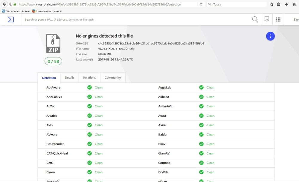Click the VirusTotal search input field
Screen dimensions: 299x182
pos(135,20)
